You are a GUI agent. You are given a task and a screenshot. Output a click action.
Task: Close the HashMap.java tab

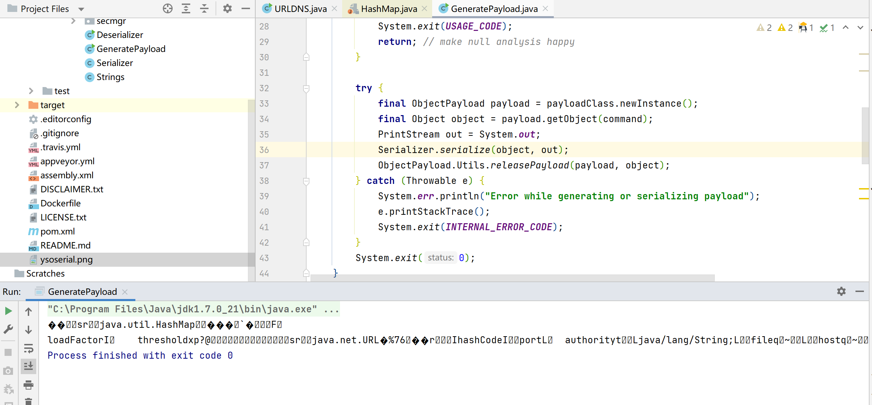(424, 9)
